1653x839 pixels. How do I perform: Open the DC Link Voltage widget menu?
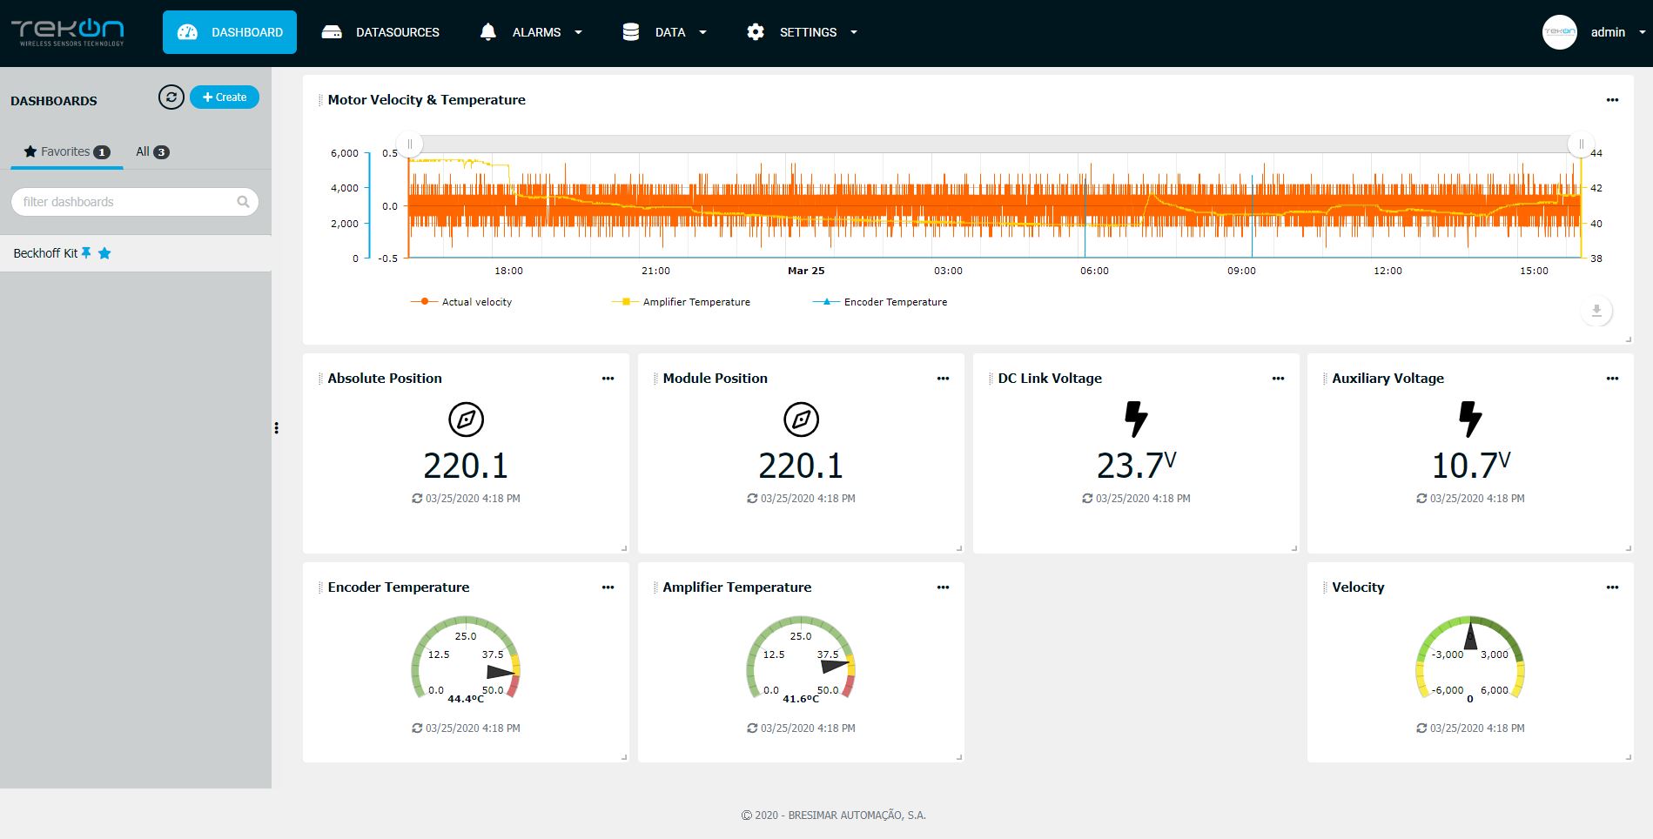point(1278,379)
